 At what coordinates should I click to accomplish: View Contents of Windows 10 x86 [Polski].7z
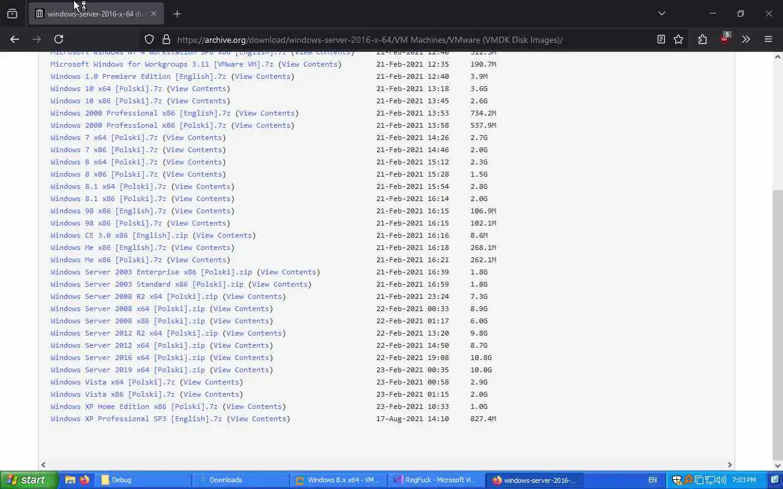[198, 101]
